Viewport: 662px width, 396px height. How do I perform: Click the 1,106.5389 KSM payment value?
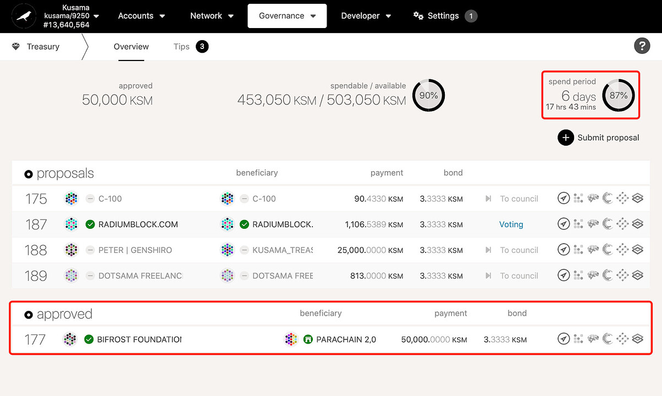tap(374, 224)
